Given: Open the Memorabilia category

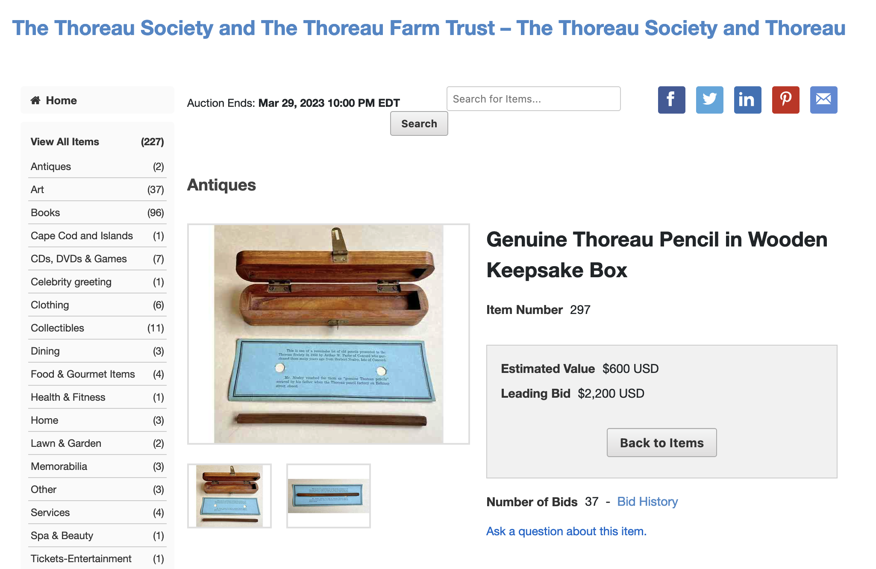Looking at the screenshot, I should pos(59,466).
